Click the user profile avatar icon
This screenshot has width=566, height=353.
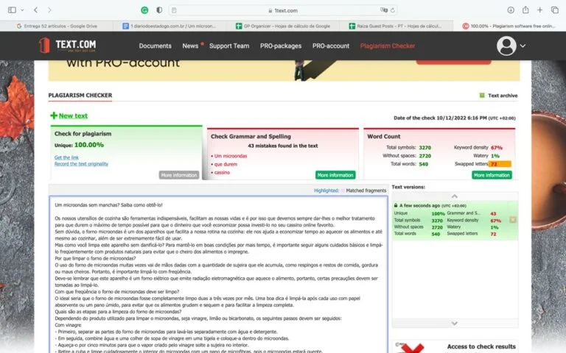click(x=506, y=46)
